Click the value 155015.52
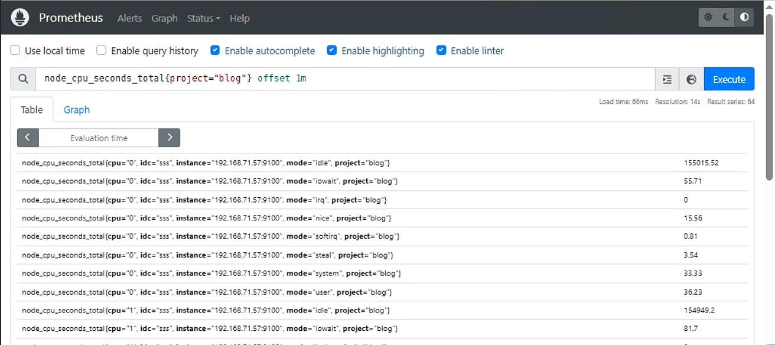775x345 pixels. (701, 162)
